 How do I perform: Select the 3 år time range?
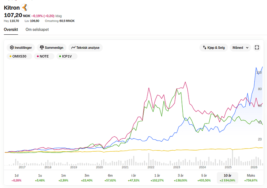(180, 178)
